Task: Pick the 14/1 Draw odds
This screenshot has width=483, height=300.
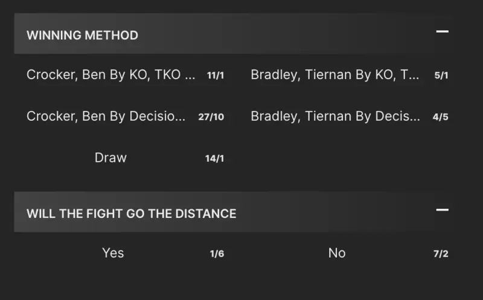Action: pyautogui.click(x=214, y=158)
